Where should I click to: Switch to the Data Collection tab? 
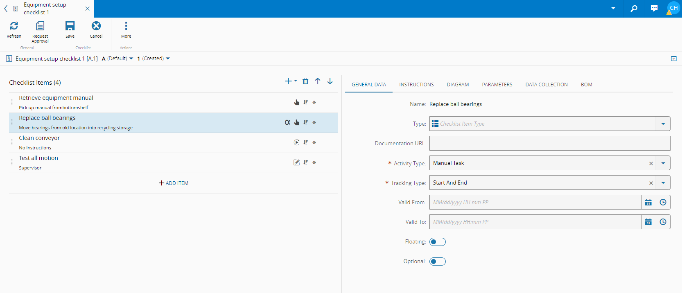pos(547,85)
